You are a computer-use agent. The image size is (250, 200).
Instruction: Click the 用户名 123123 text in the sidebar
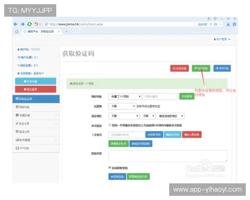(28, 50)
